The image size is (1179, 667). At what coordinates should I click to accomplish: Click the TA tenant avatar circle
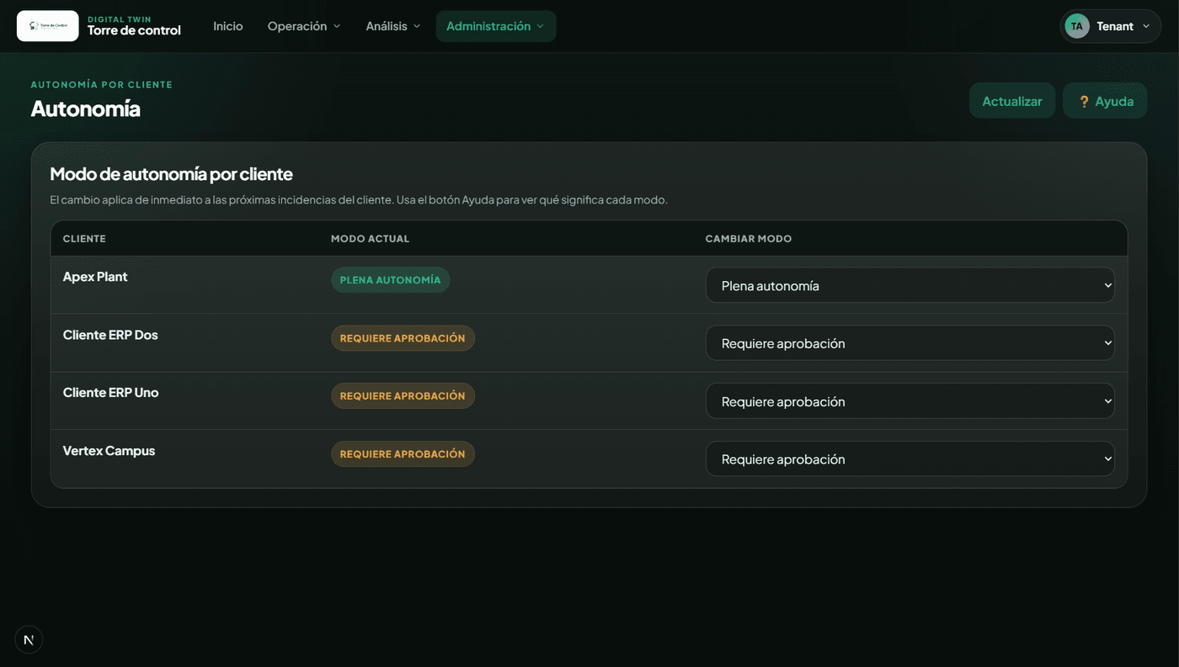1077,26
